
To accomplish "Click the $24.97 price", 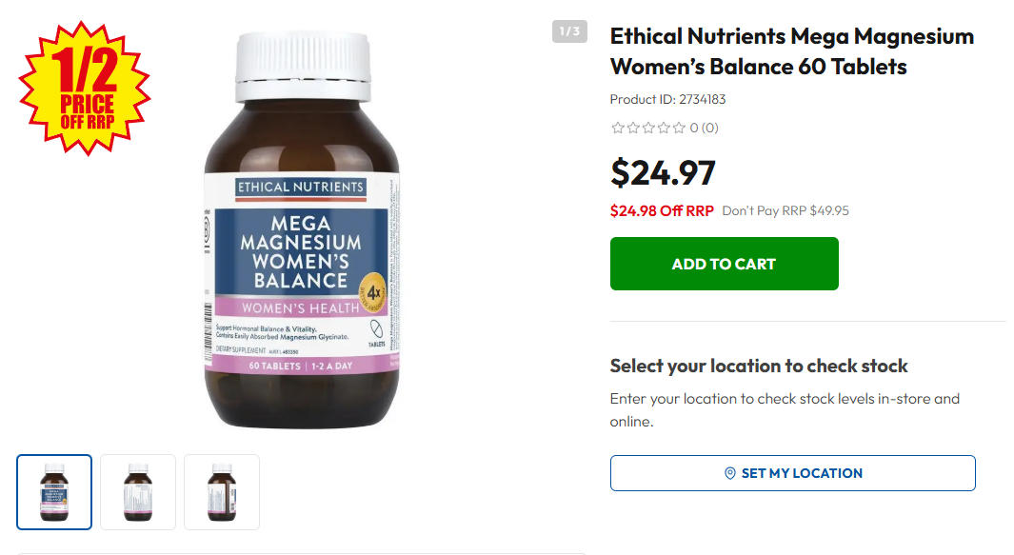I will click(663, 172).
